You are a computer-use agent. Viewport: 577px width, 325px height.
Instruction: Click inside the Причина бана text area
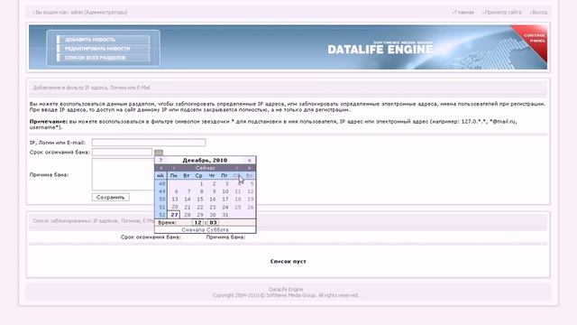[x=123, y=174]
